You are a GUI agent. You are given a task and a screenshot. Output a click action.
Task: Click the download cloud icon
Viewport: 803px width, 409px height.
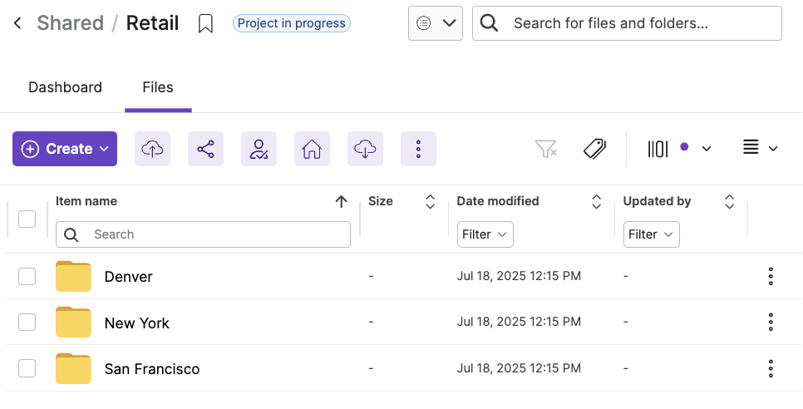tap(365, 149)
